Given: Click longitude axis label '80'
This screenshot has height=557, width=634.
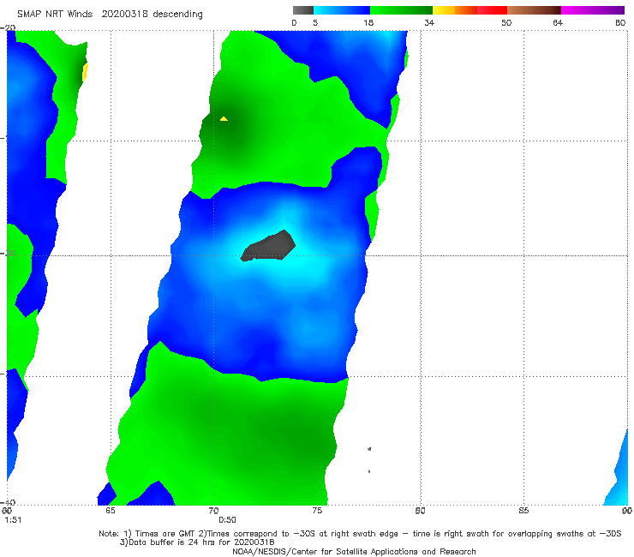Looking at the screenshot, I should coord(420,511).
